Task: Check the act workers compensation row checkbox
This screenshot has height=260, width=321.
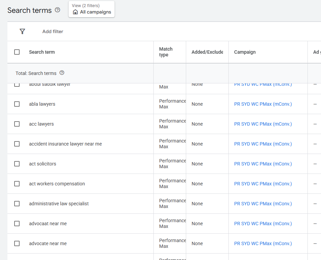Action: pos(17,183)
